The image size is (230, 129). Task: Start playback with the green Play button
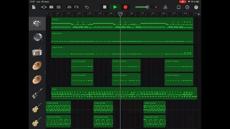(115, 7)
